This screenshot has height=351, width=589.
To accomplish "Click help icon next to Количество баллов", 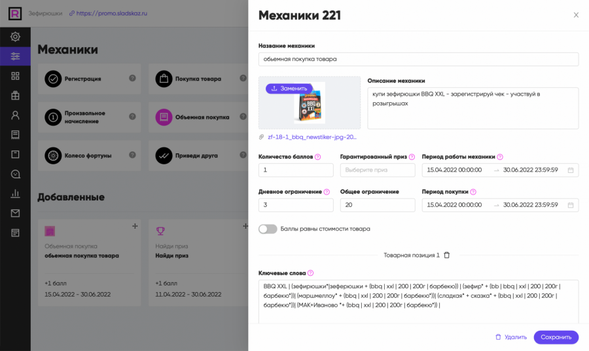I will coord(318,157).
